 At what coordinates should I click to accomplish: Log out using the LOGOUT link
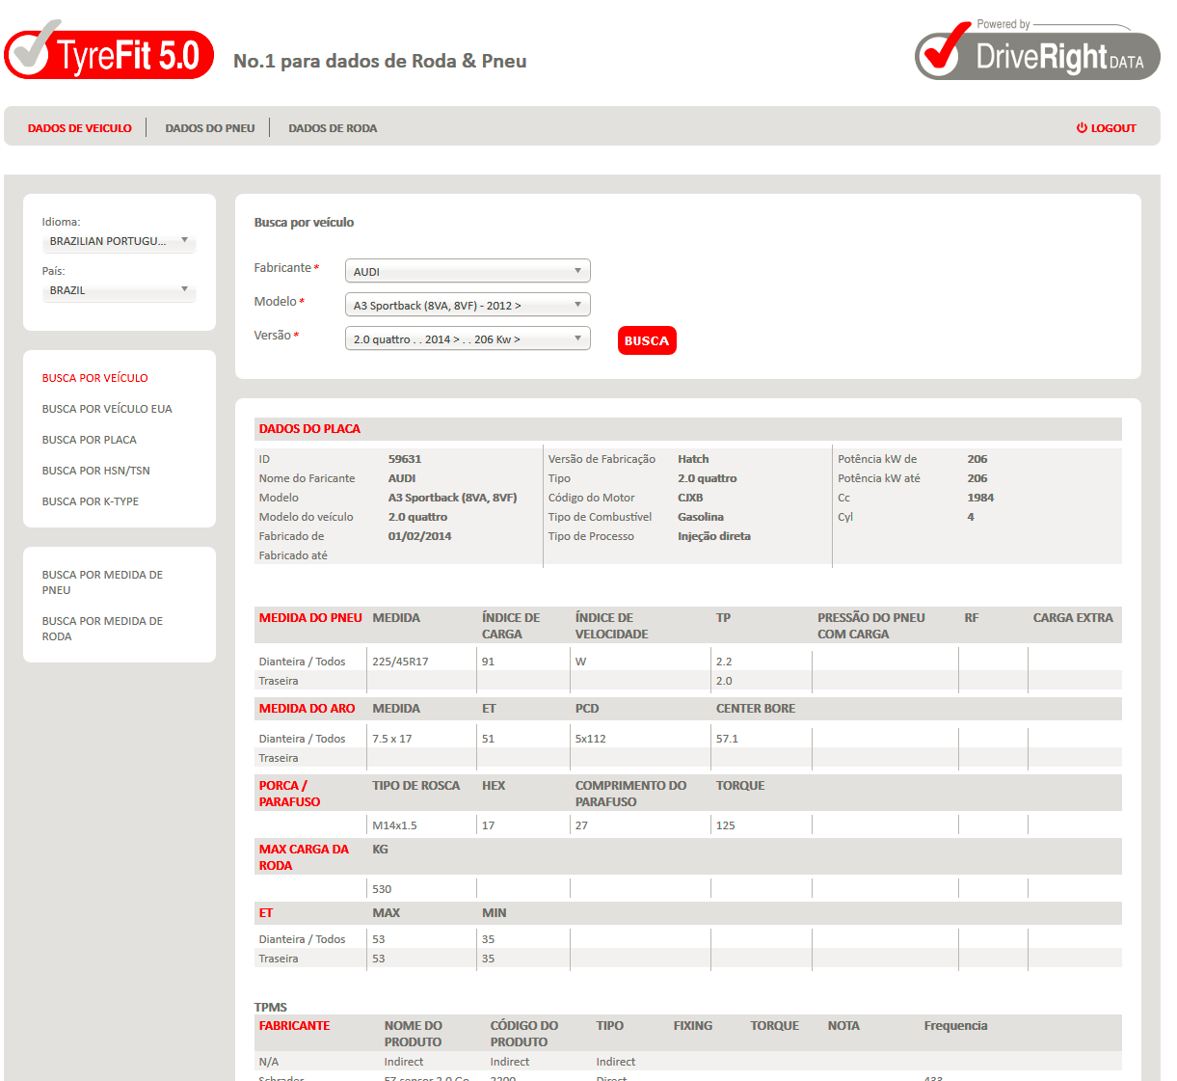point(1106,128)
